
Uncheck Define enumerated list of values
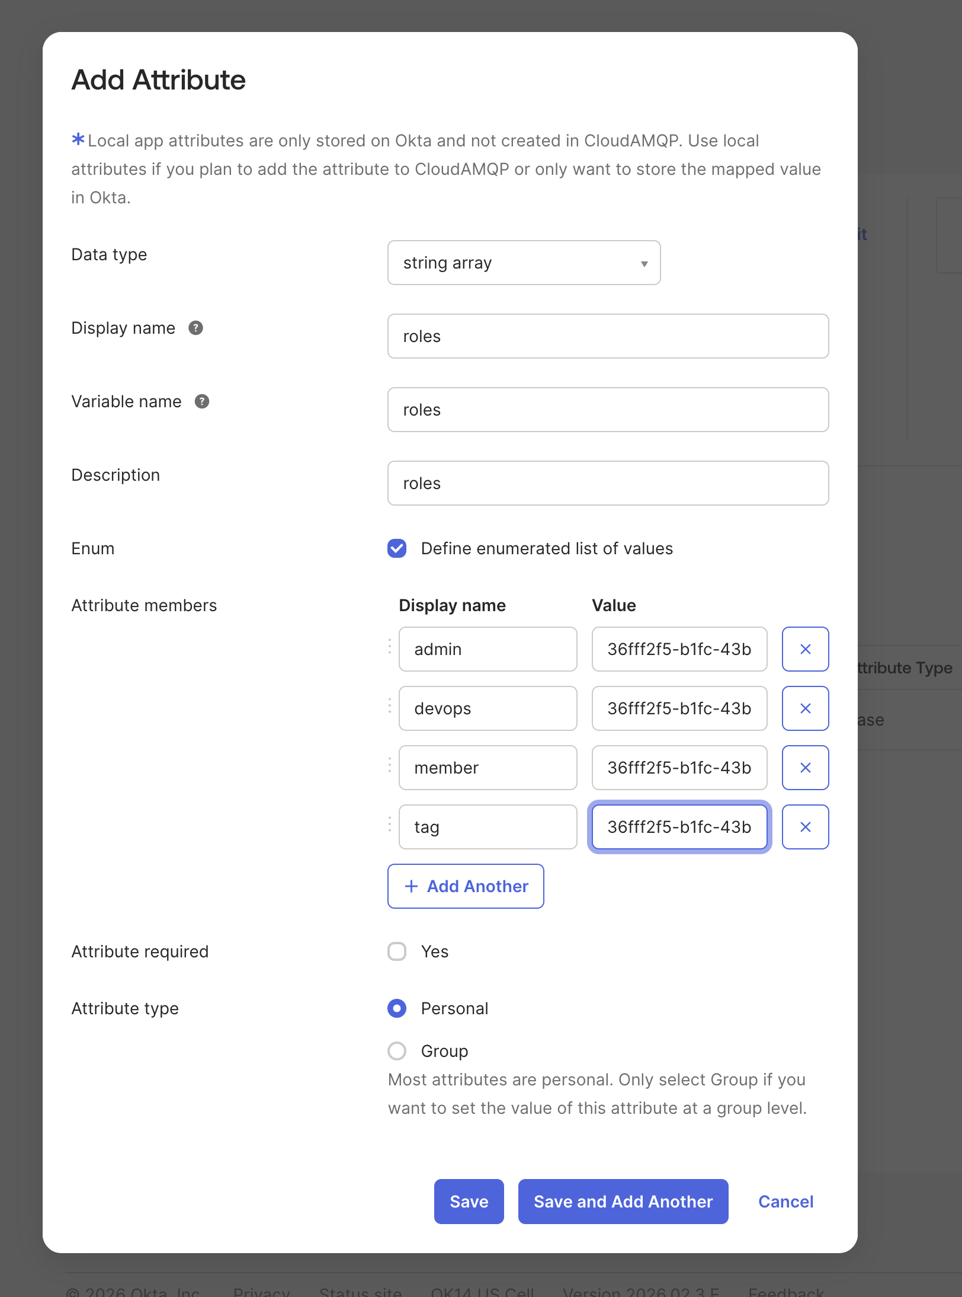[x=397, y=548]
